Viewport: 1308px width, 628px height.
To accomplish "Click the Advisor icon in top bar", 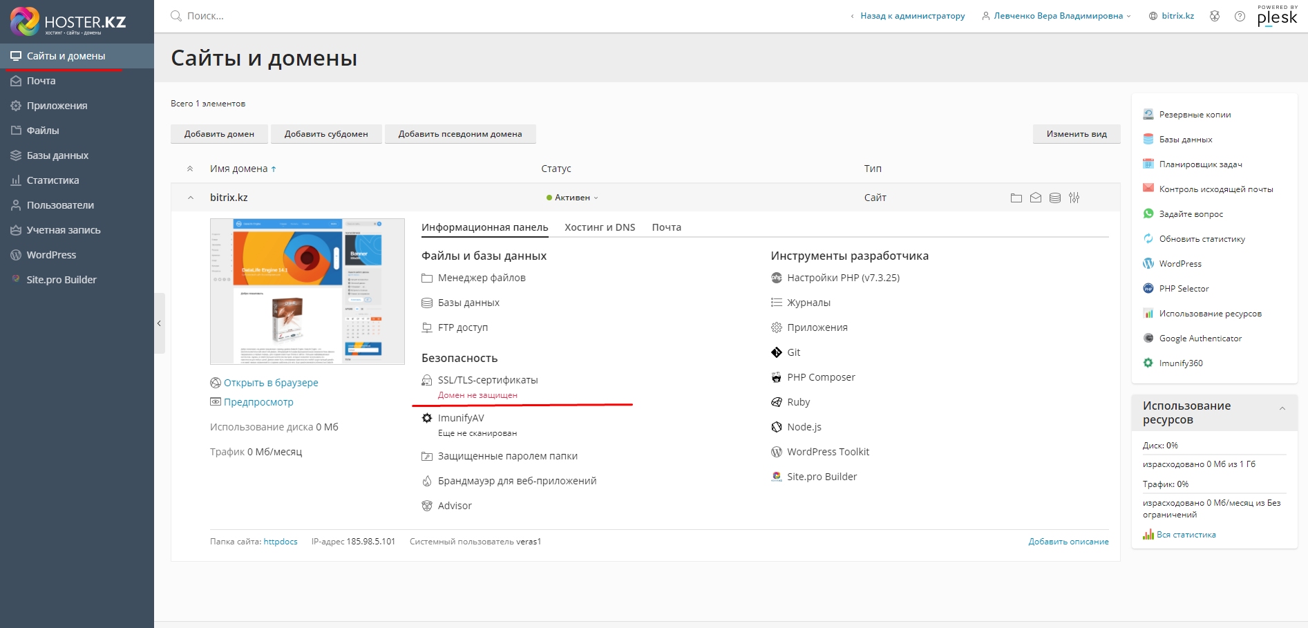I will pyautogui.click(x=1214, y=16).
